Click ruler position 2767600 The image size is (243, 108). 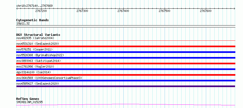pyautogui.click(x=206, y=11)
